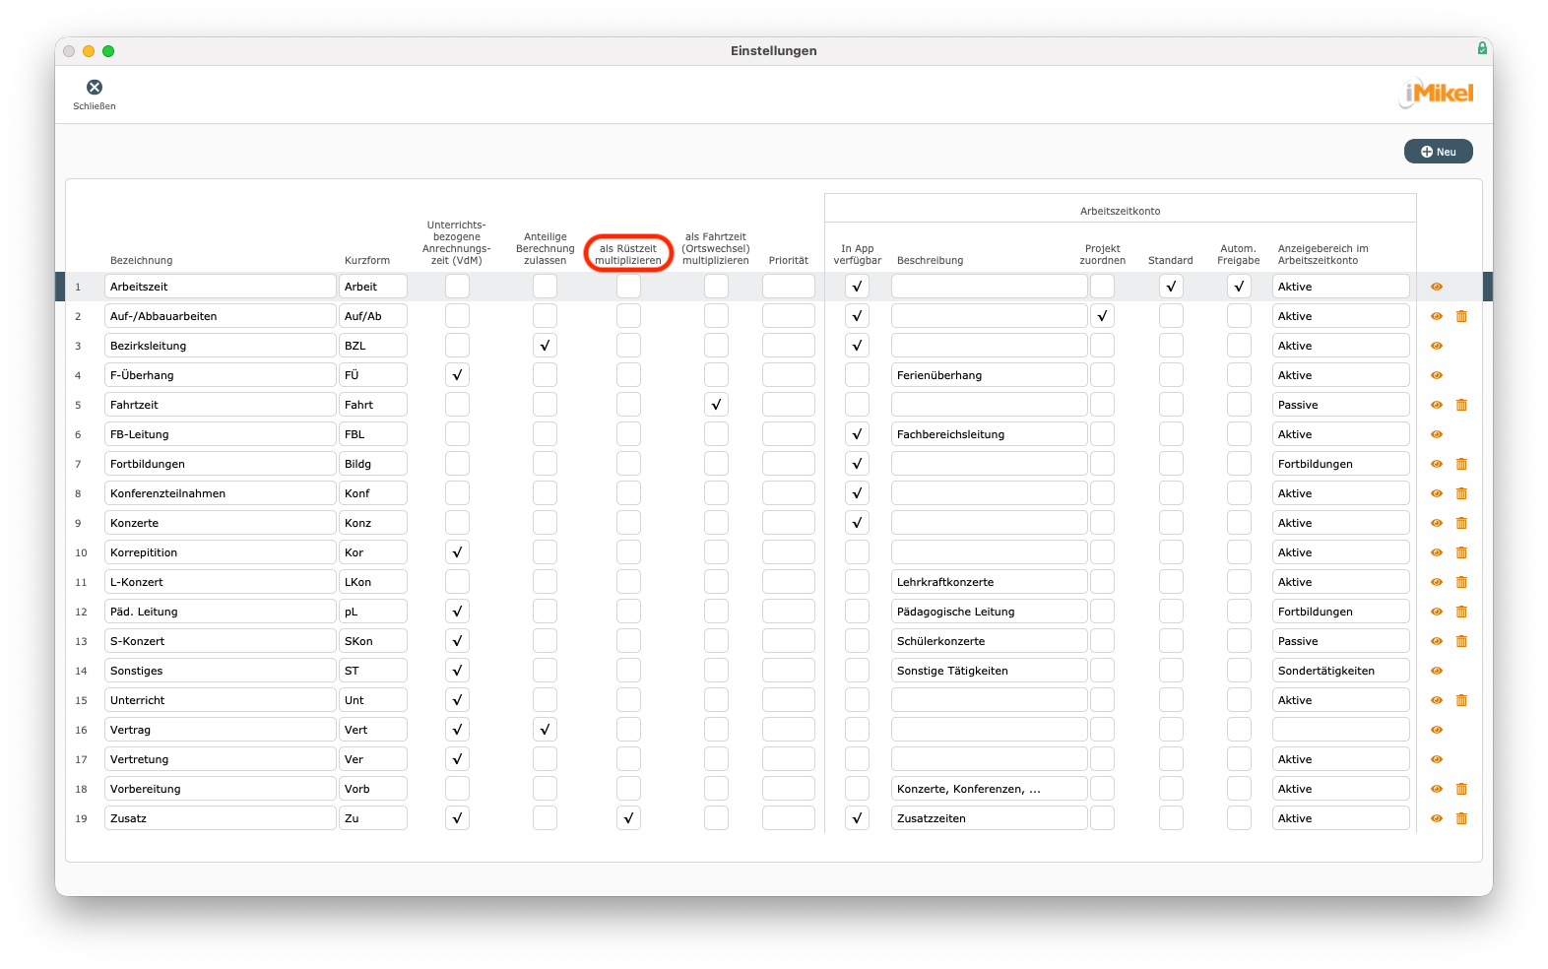Viewport: 1548px width, 969px height.
Task: Enable In App verfügbar for Unterricht
Action: click(857, 700)
